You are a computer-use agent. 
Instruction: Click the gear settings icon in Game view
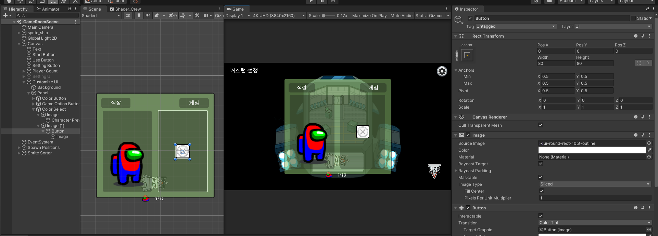pyautogui.click(x=442, y=71)
